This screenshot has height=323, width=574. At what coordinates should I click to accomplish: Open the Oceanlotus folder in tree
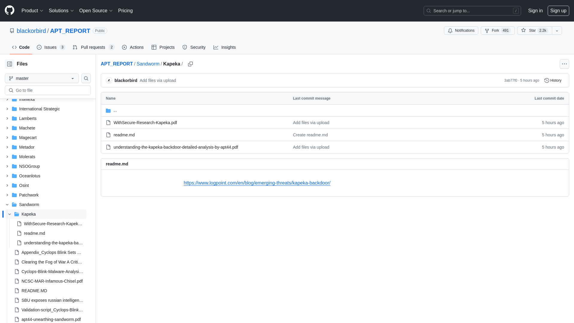pyautogui.click(x=30, y=176)
